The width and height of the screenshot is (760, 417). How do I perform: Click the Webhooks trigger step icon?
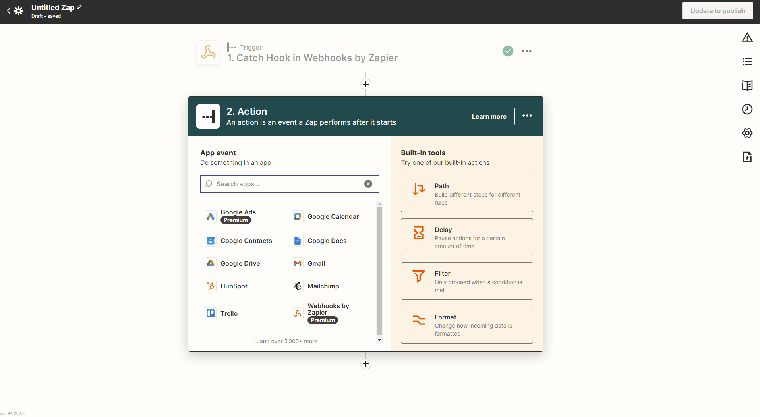(208, 52)
